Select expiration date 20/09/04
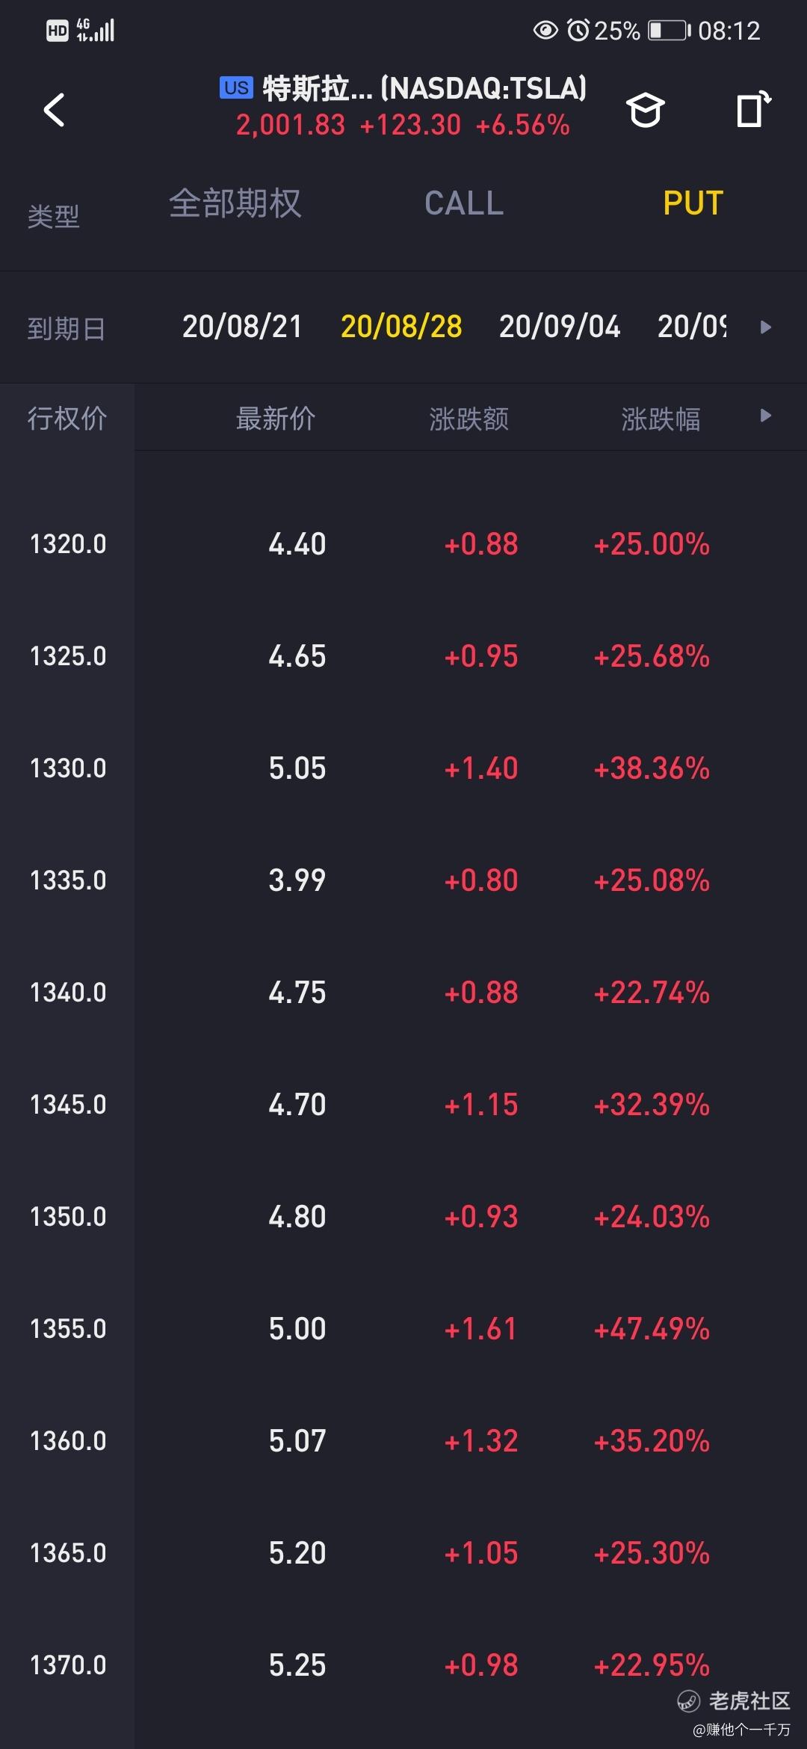 [560, 327]
